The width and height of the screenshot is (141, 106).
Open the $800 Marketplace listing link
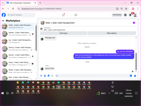[54, 30]
